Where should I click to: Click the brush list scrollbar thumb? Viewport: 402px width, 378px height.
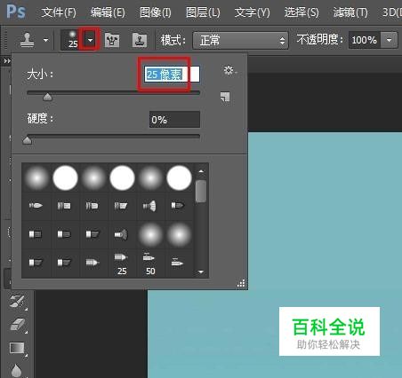[x=201, y=191]
